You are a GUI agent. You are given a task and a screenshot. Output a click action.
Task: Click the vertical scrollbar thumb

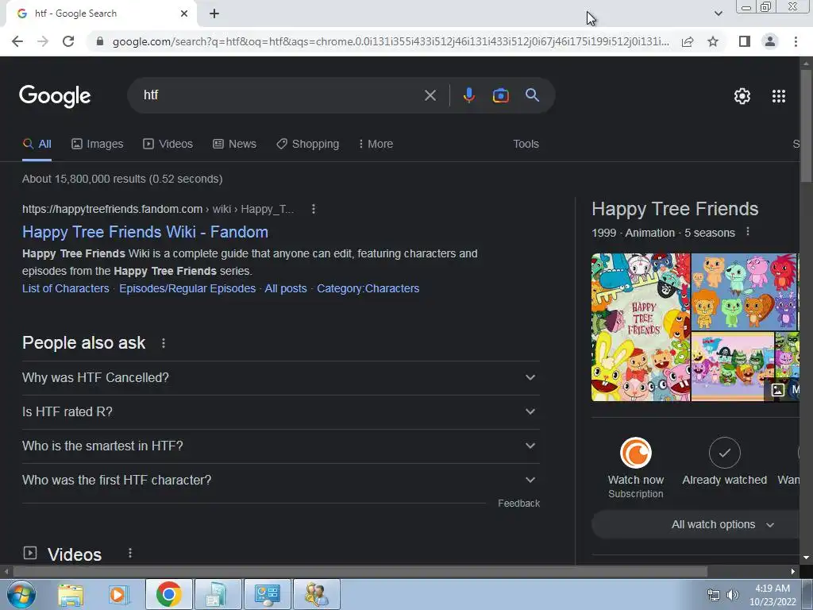pos(806,125)
